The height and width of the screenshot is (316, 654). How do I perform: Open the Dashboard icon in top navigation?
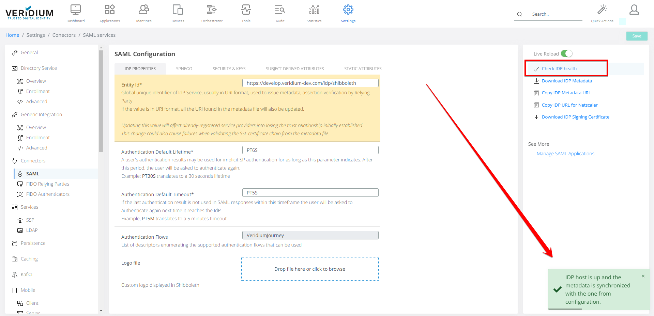tap(75, 10)
